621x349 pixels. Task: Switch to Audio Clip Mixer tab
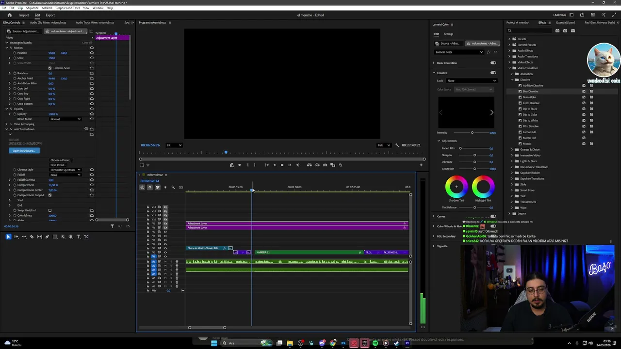(x=48, y=22)
